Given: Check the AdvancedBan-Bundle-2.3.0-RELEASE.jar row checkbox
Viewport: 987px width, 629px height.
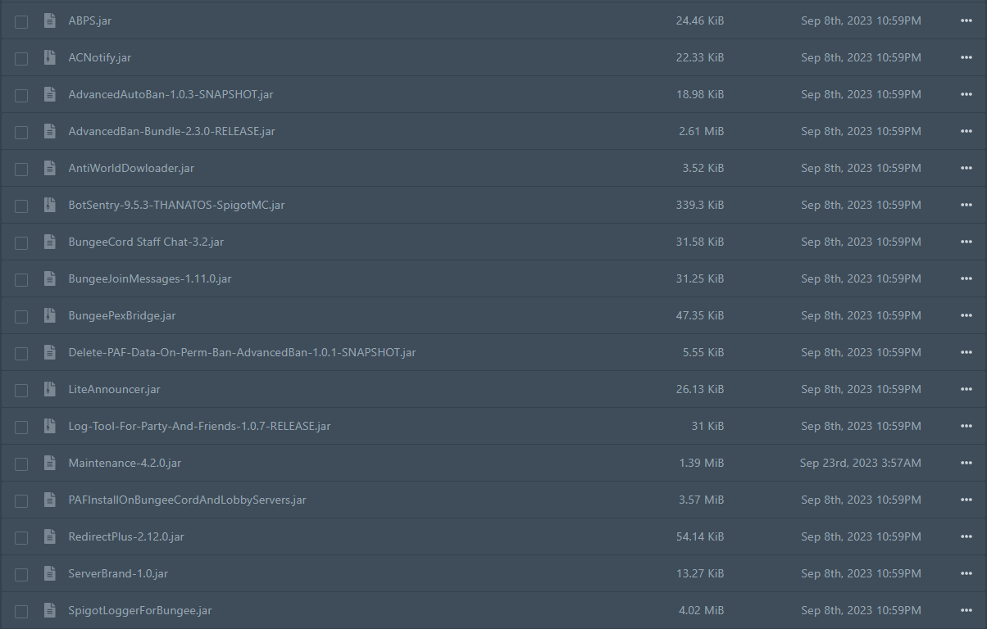Looking at the screenshot, I should pyautogui.click(x=20, y=131).
